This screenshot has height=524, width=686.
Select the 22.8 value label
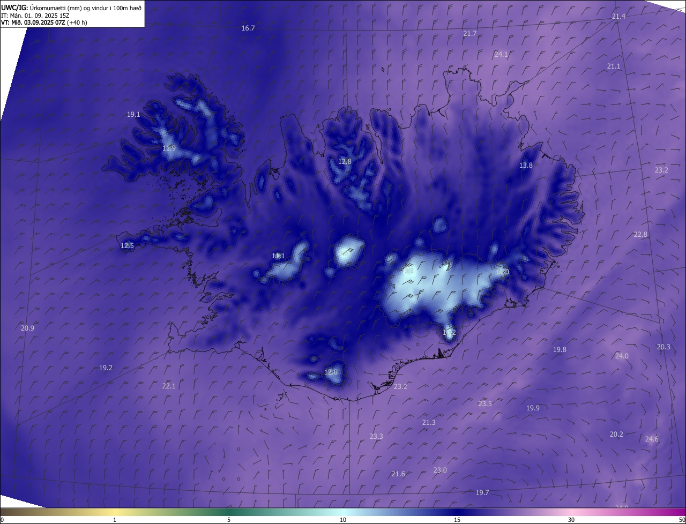pos(640,235)
